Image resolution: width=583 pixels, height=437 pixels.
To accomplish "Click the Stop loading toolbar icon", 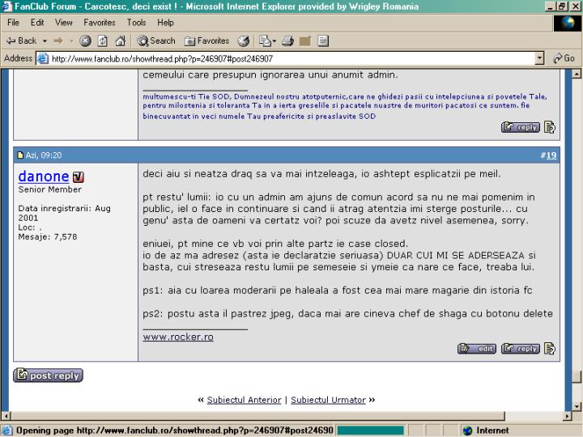I will pos(85,40).
